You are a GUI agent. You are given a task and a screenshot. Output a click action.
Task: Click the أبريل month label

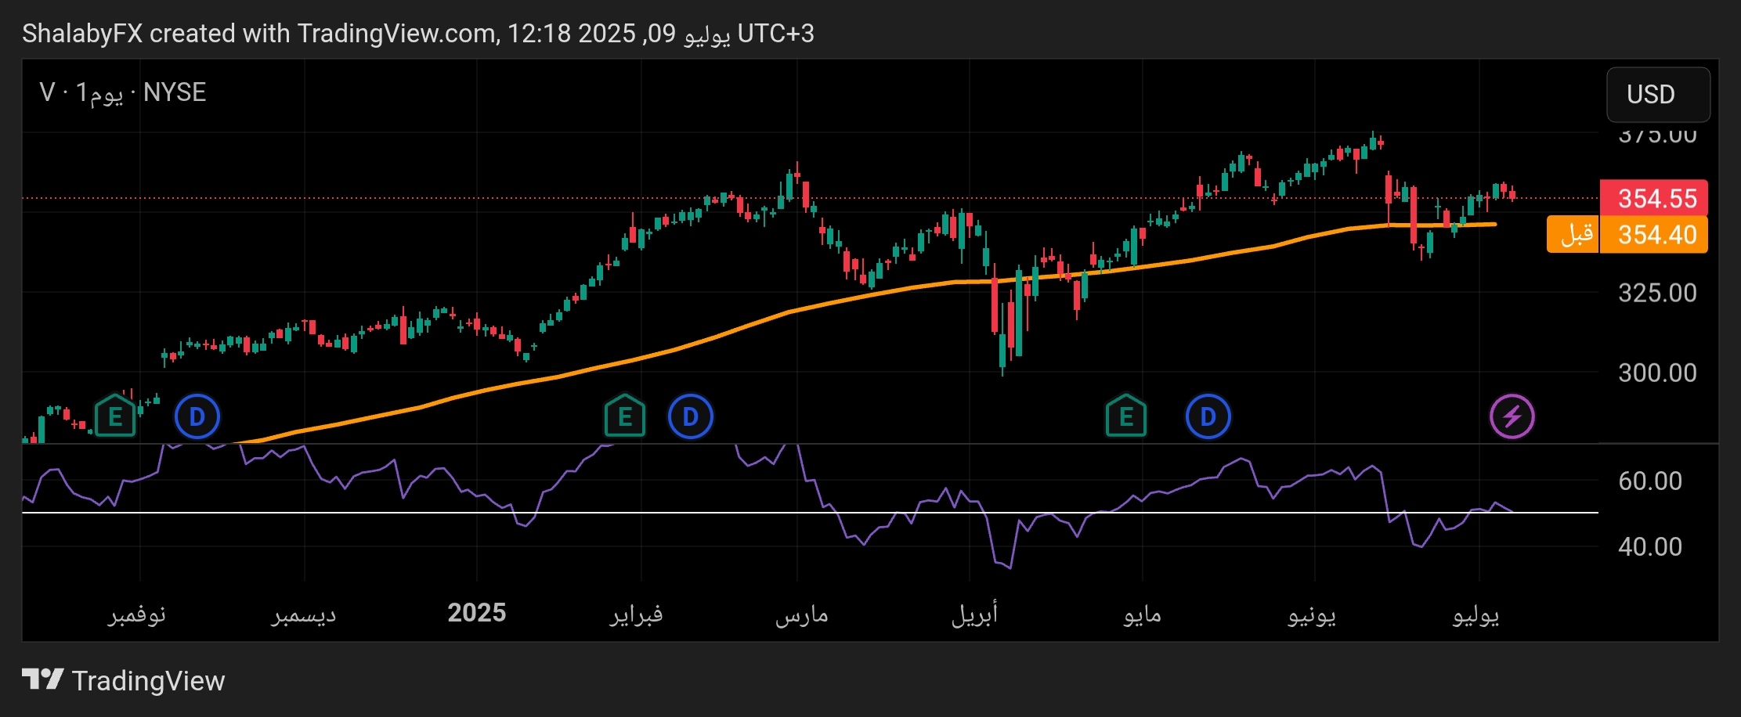coord(974,614)
